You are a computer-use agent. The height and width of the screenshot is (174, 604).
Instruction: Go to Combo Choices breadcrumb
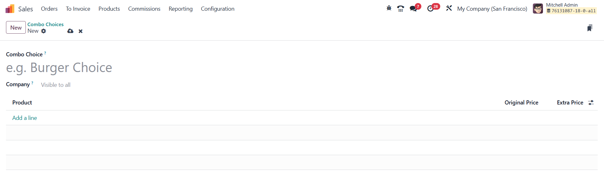[x=45, y=24]
